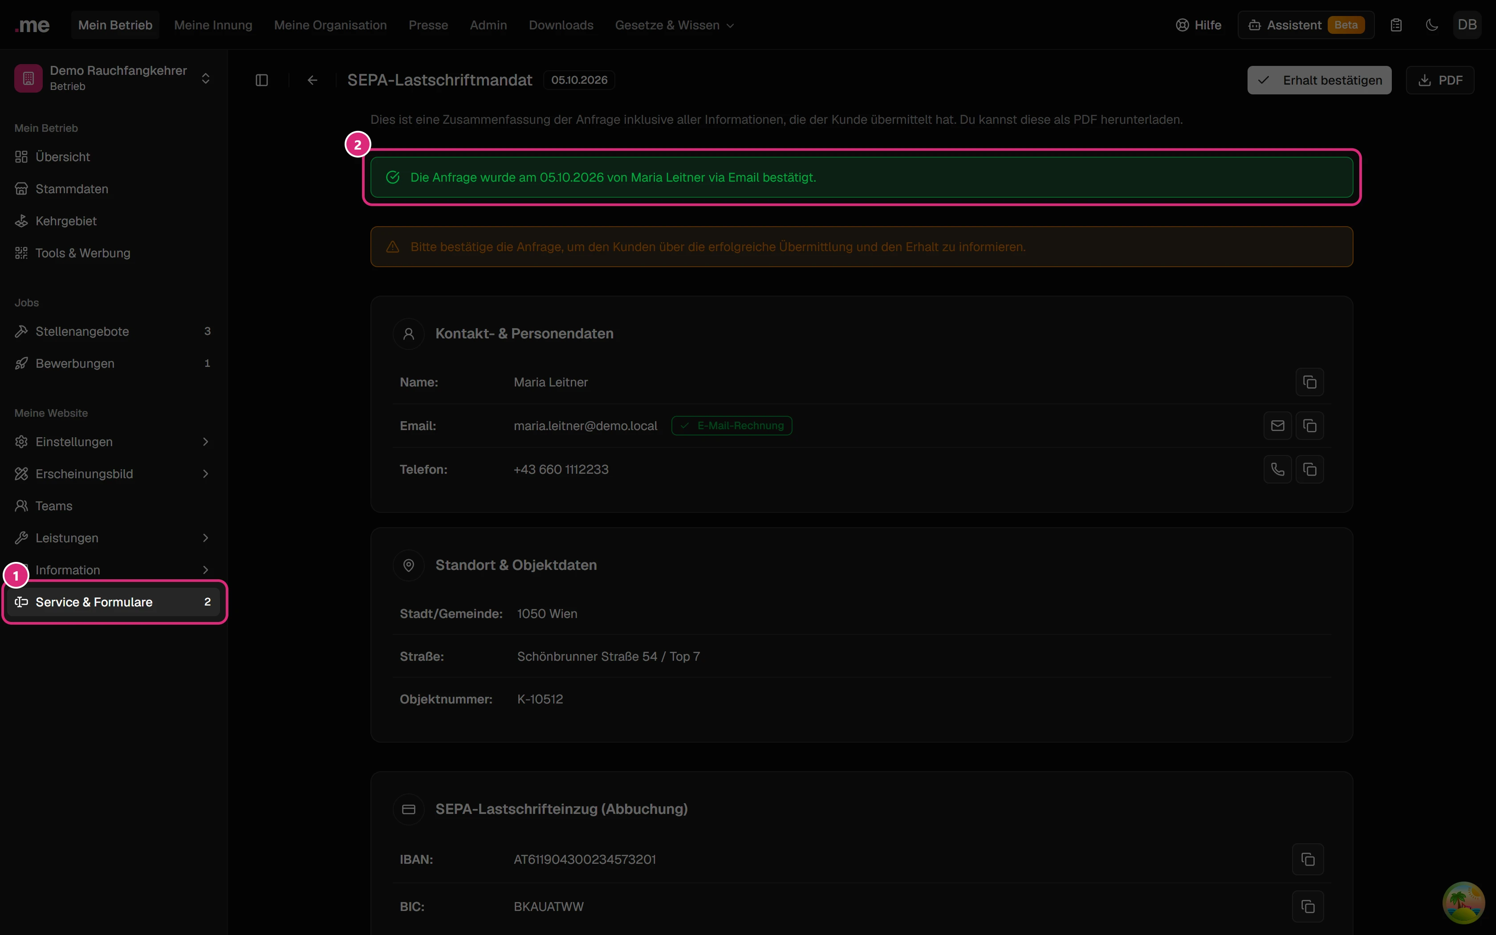This screenshot has width=1496, height=935.
Task: Copy the Telefon number
Action: click(x=1309, y=469)
